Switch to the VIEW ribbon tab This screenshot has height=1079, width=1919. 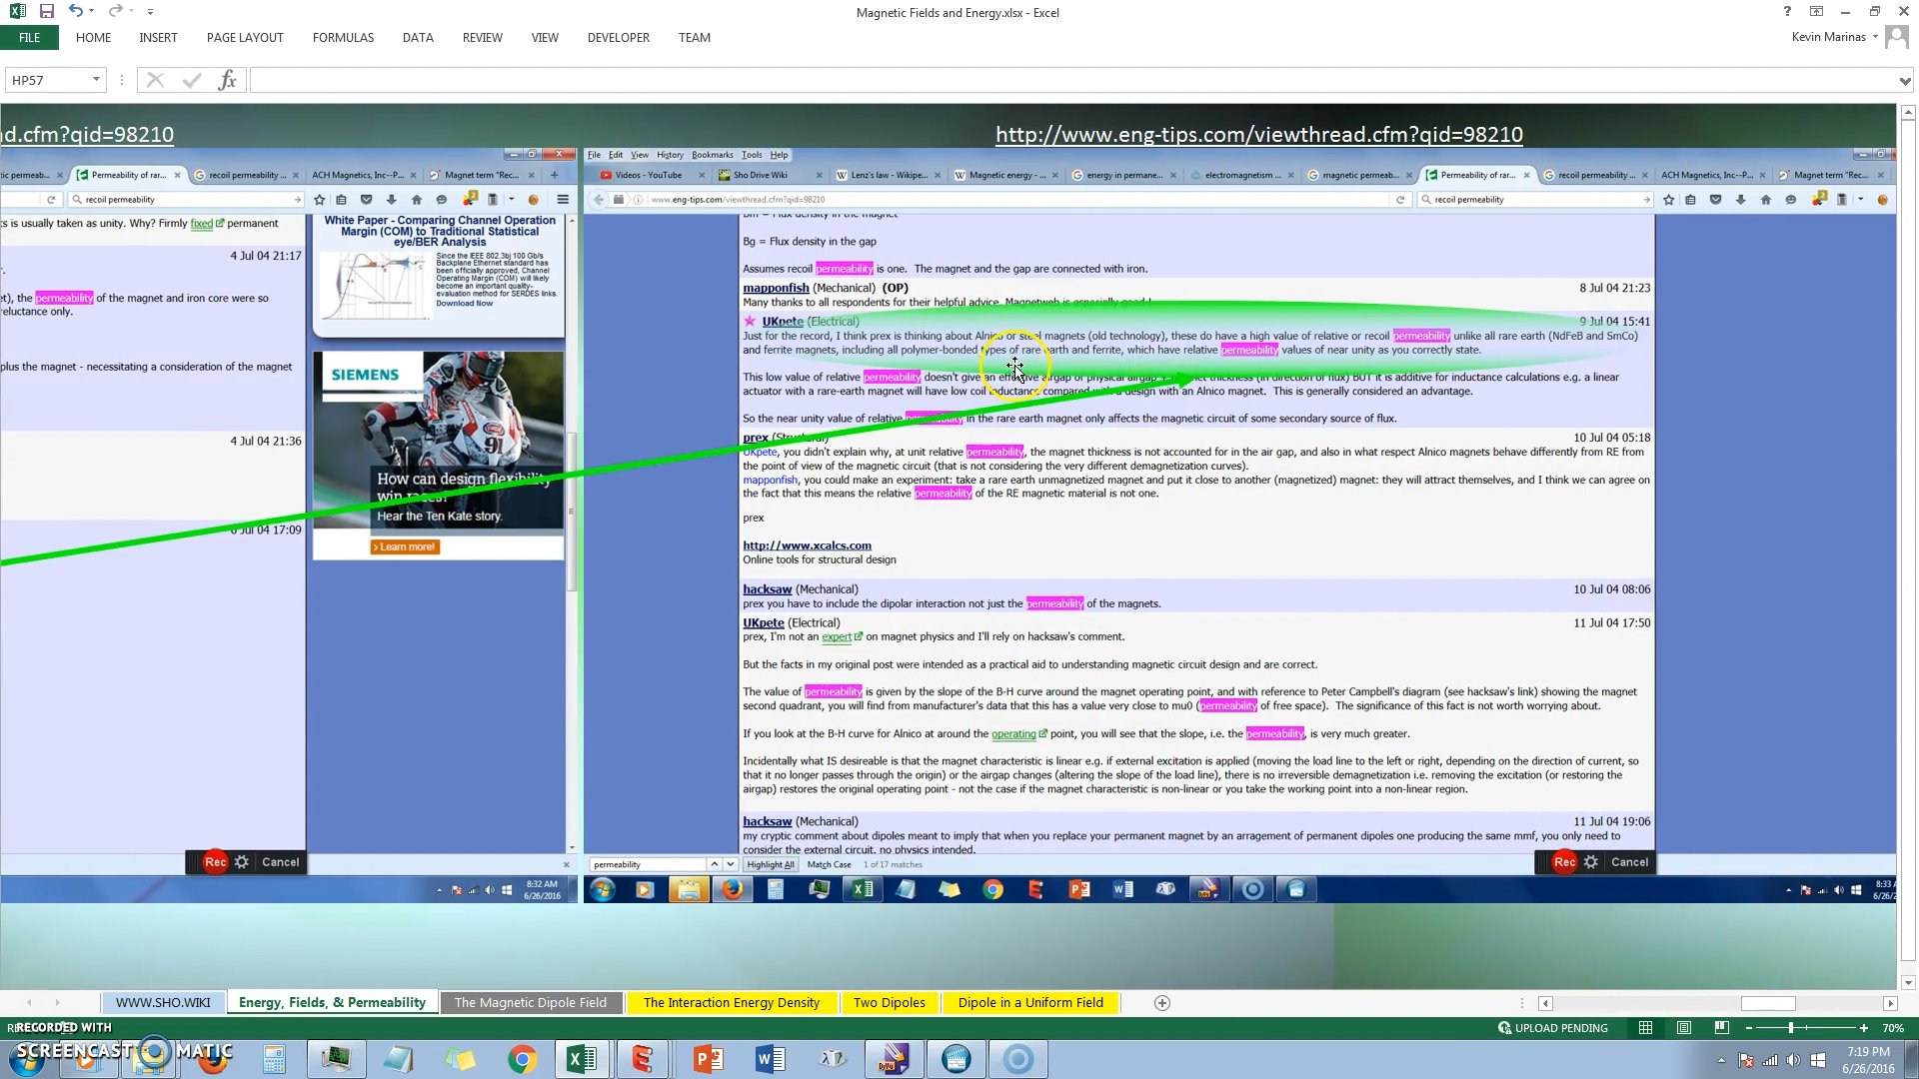[545, 38]
